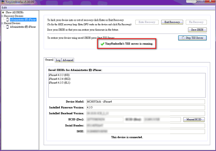Image resolution: width=216 pixels, height=151 pixels.
Task: Click the iPhone icon under Recovery Devices
Action: tap(8, 19)
